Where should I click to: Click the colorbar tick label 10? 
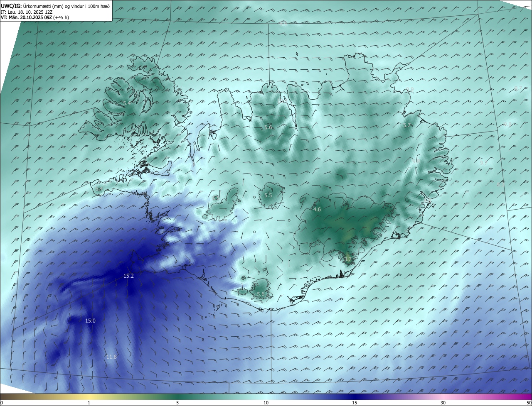click(266, 403)
